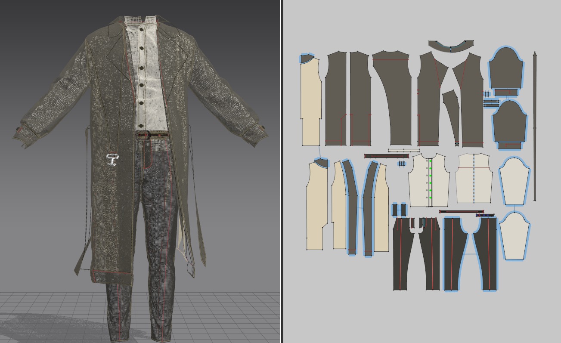The height and width of the screenshot is (343, 561).
Task: Click the topmost green button on shirt pattern
Action: point(431,161)
